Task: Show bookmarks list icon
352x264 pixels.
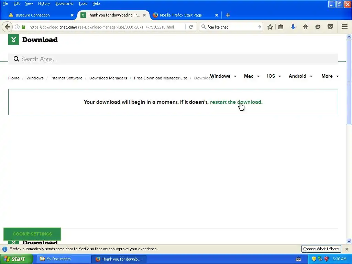Action: (x=280, y=27)
